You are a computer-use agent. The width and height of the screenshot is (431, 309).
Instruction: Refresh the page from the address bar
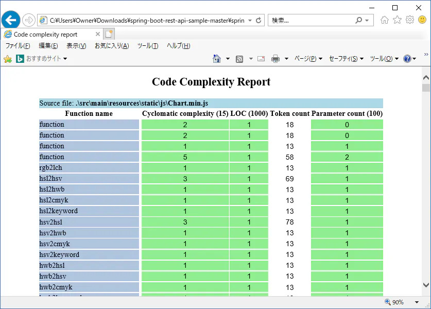coord(258,21)
